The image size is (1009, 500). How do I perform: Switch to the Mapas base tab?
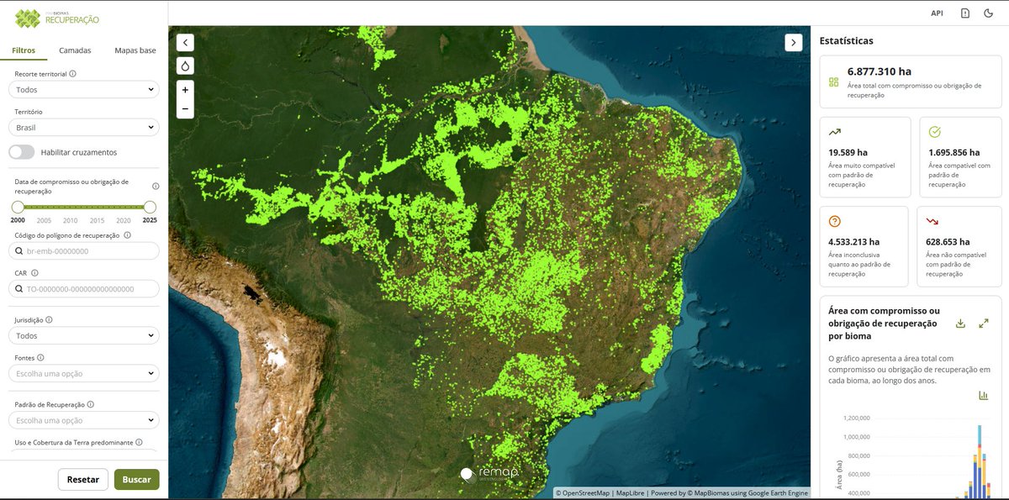pyautogui.click(x=135, y=50)
